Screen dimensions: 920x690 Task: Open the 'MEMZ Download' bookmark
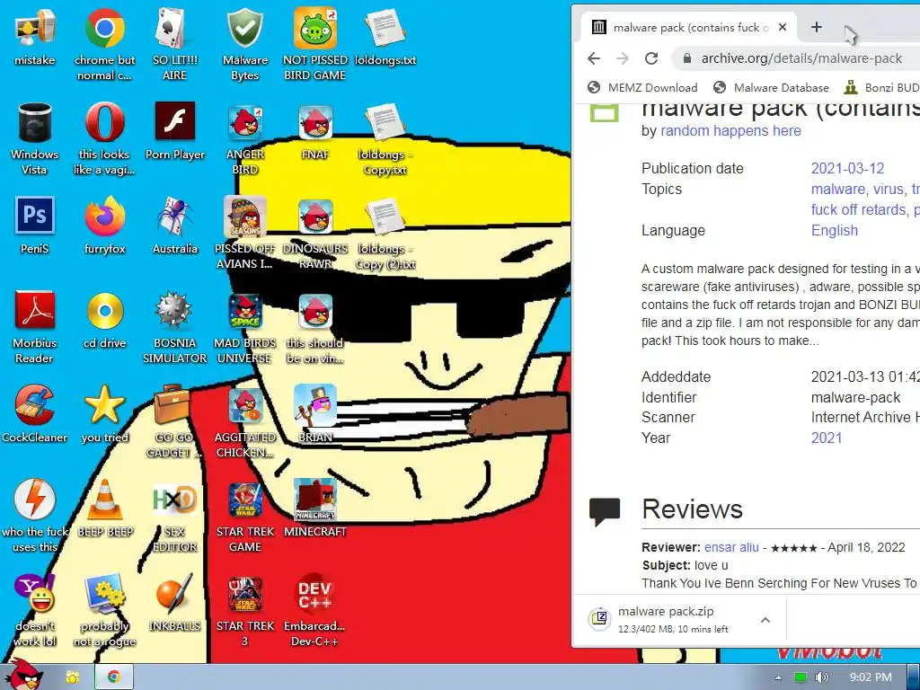pyautogui.click(x=643, y=87)
